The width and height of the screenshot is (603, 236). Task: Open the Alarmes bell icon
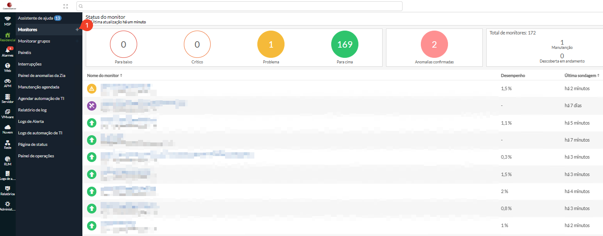[x=7, y=51]
